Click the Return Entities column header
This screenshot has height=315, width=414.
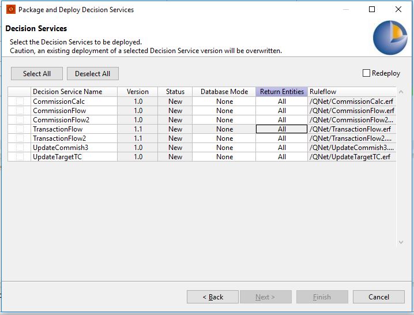click(282, 92)
